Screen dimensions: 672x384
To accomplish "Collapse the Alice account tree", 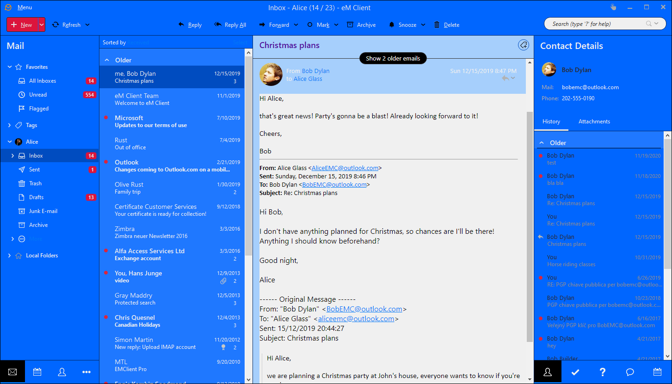I will [10, 142].
